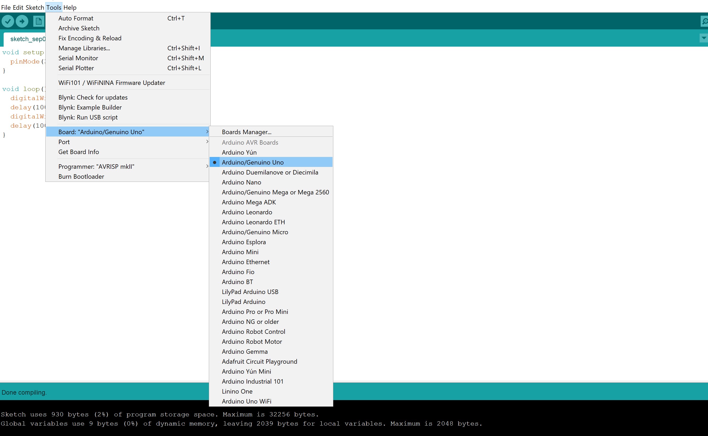Select Arduino Esplora board
The image size is (708, 436).
(271, 242)
